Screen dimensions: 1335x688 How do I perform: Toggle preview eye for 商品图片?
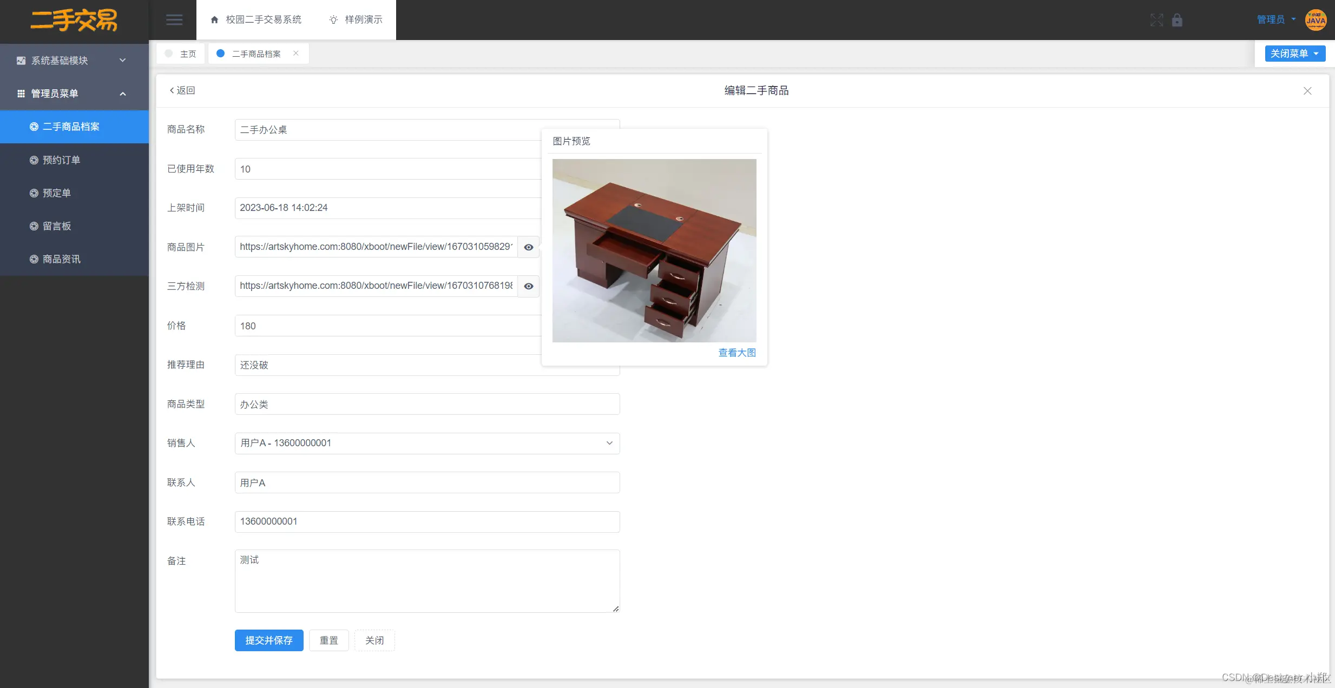[529, 247]
